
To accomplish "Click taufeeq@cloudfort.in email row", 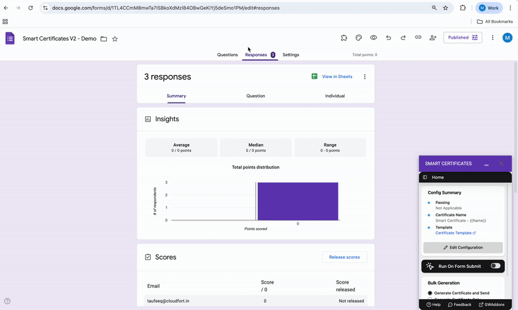I will click(256, 301).
